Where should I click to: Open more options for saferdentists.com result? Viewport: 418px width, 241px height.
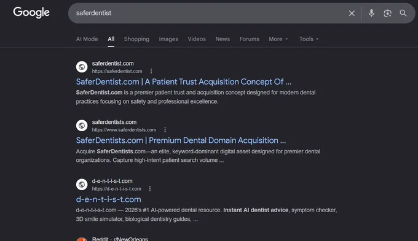[x=165, y=129]
